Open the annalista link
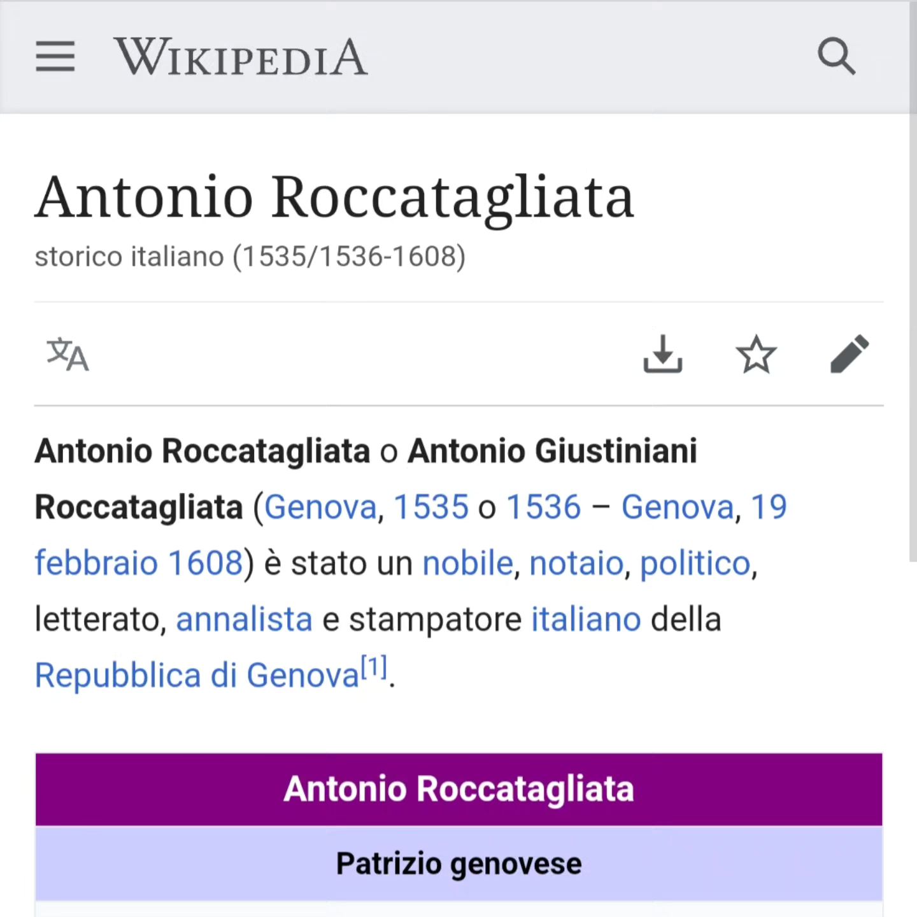 coord(245,620)
